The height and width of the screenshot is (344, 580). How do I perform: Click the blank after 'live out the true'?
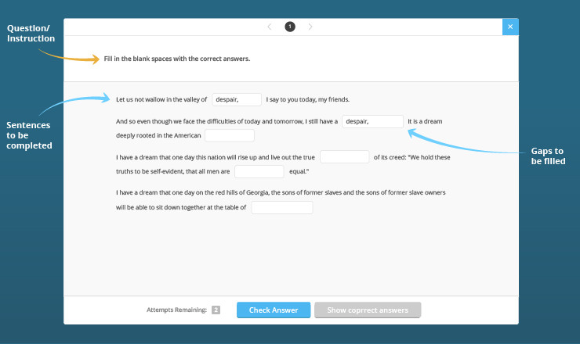pyautogui.click(x=344, y=157)
